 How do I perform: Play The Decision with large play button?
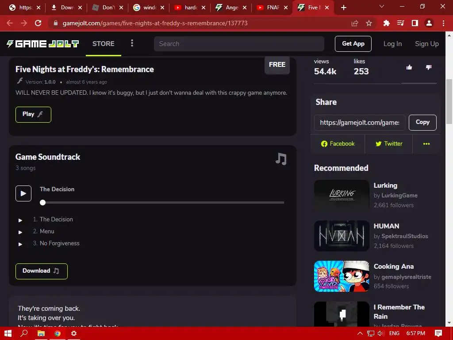coord(23,193)
